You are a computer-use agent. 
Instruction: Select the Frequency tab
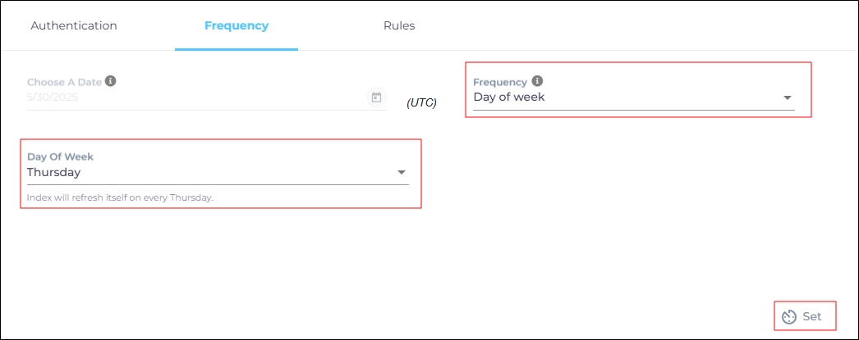click(237, 25)
